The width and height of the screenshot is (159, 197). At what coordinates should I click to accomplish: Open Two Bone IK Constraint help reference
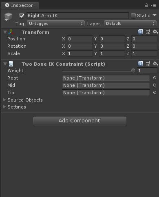140,64
